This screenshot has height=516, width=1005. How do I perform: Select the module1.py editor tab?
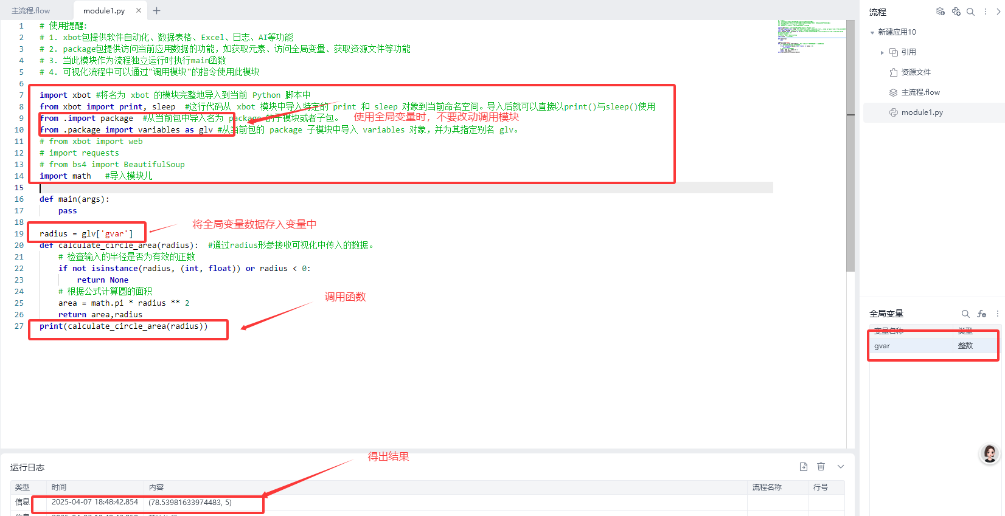point(103,10)
